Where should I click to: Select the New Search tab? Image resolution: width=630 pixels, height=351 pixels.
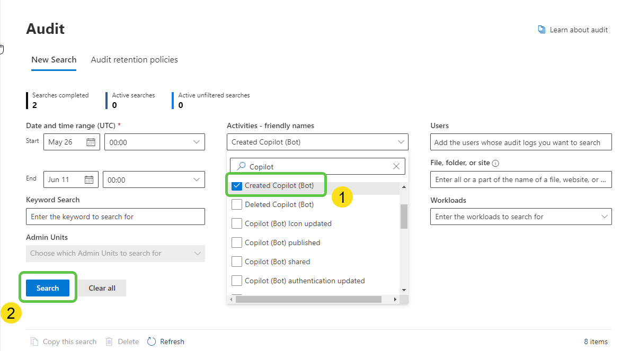(54, 59)
